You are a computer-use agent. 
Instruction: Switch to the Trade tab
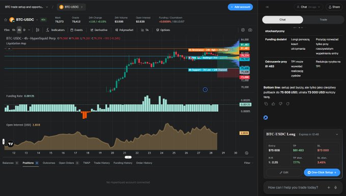(x=323, y=20)
